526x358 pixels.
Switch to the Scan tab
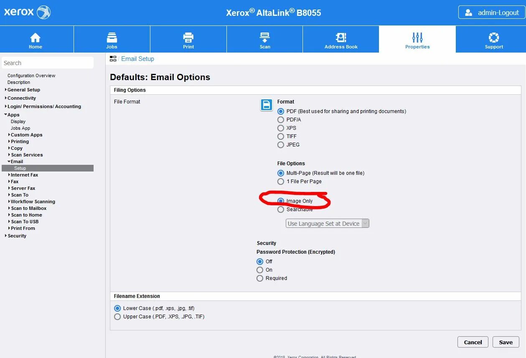pyautogui.click(x=265, y=39)
